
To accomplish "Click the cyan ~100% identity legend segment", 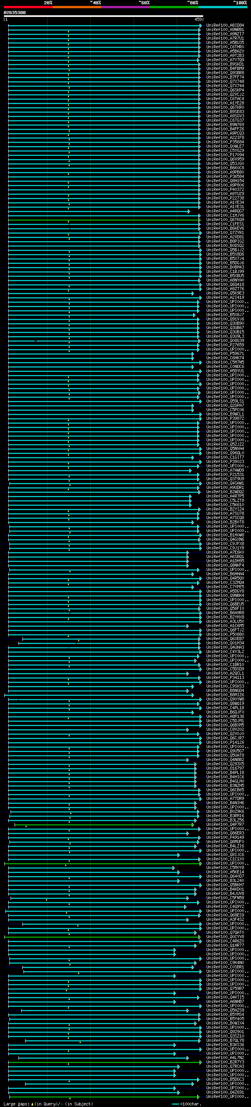I will (223, 7).
